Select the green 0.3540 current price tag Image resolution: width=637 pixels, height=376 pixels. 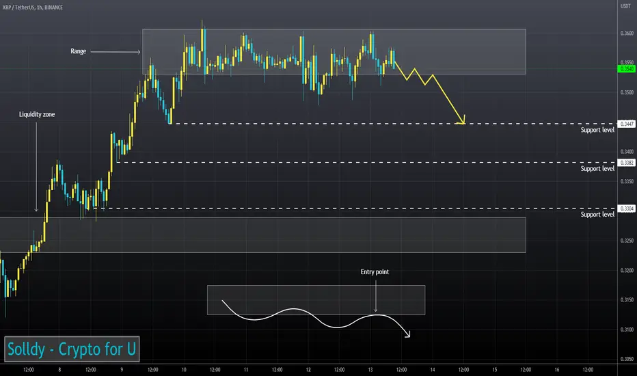(626, 68)
